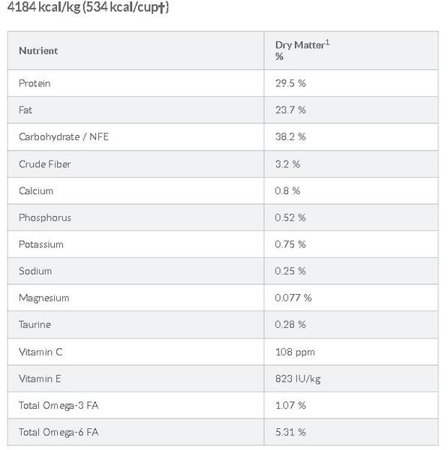
Task: Select the Dry Matter column header
Action: (302, 50)
